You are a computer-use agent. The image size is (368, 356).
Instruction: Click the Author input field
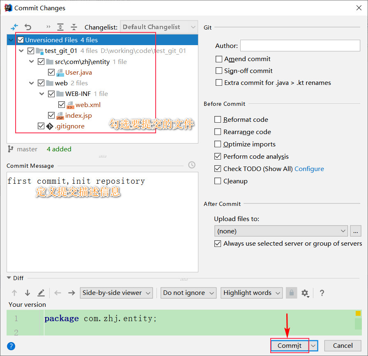point(300,46)
